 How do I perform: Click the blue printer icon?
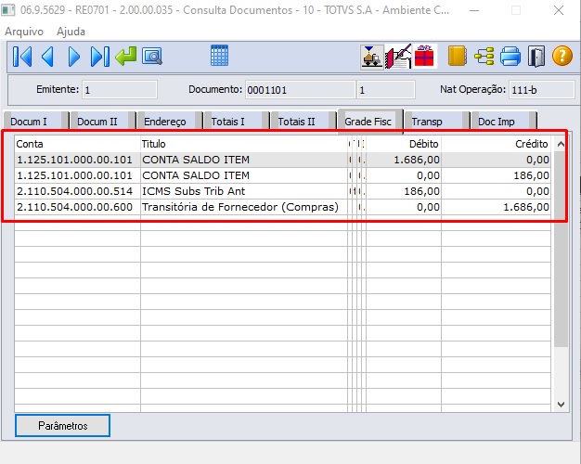coord(510,57)
